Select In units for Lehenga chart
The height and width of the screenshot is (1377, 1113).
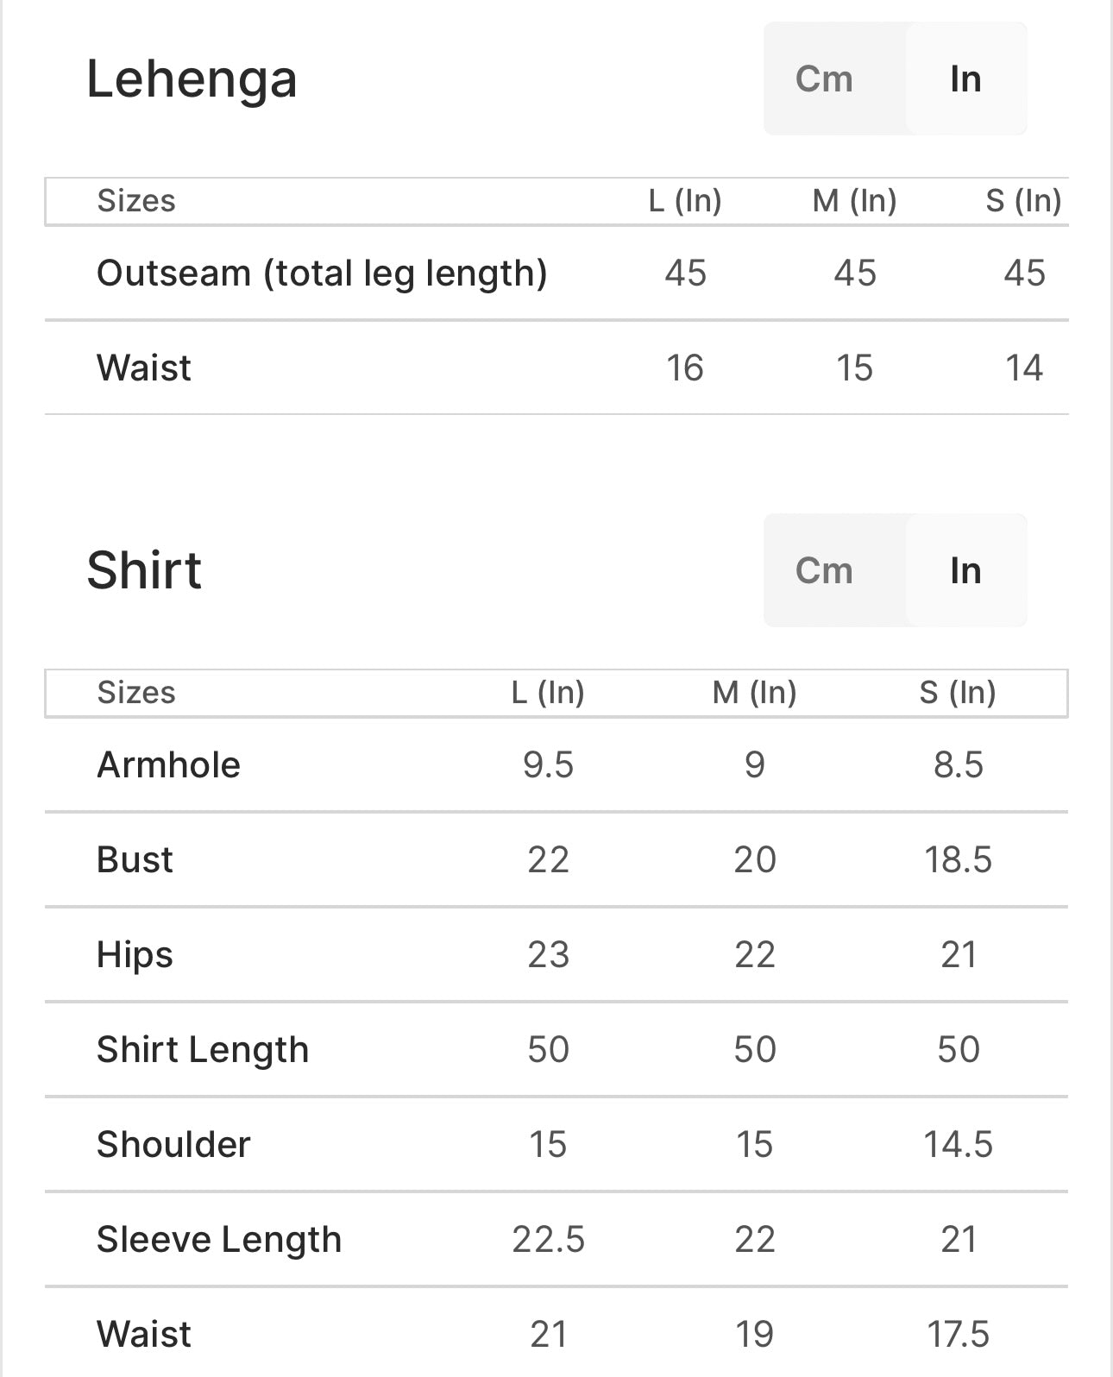(x=965, y=79)
